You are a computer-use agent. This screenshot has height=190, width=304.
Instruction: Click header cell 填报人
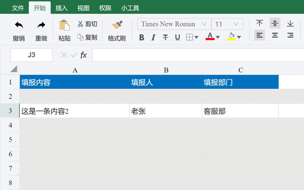point(166,82)
